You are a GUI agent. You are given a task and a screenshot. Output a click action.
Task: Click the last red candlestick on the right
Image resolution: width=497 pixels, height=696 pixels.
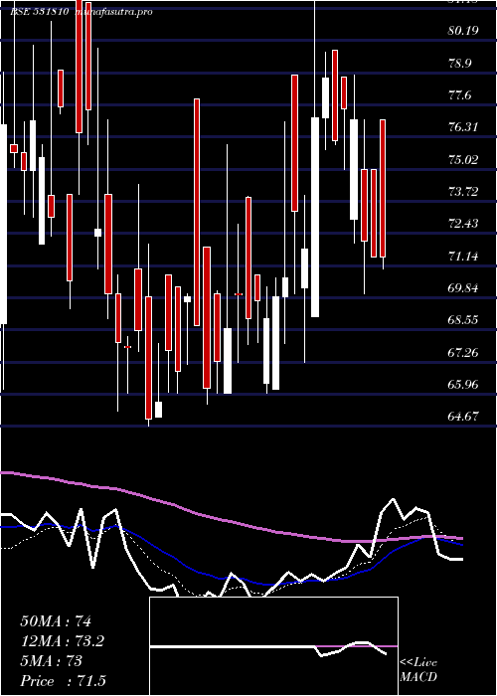tap(383, 189)
